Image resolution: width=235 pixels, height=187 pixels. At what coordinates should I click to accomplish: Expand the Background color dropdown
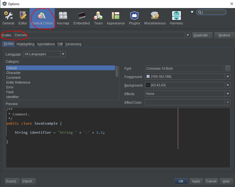227,85
